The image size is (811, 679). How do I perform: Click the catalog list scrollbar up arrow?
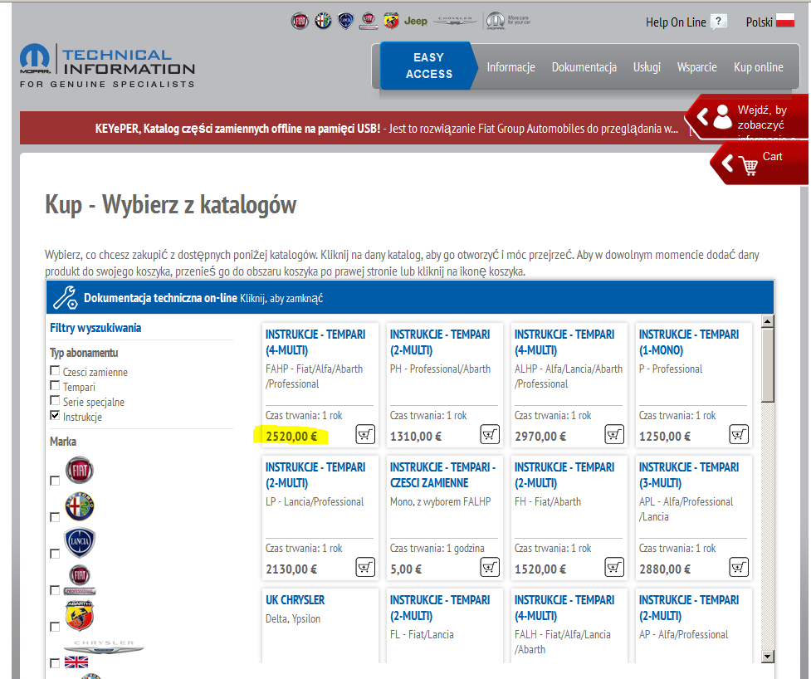click(768, 321)
